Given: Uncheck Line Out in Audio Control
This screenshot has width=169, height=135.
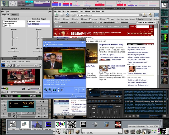Looking at the screenshot, I should point(4,26).
